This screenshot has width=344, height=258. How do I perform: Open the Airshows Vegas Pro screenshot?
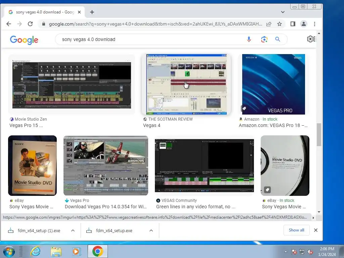[106, 166]
